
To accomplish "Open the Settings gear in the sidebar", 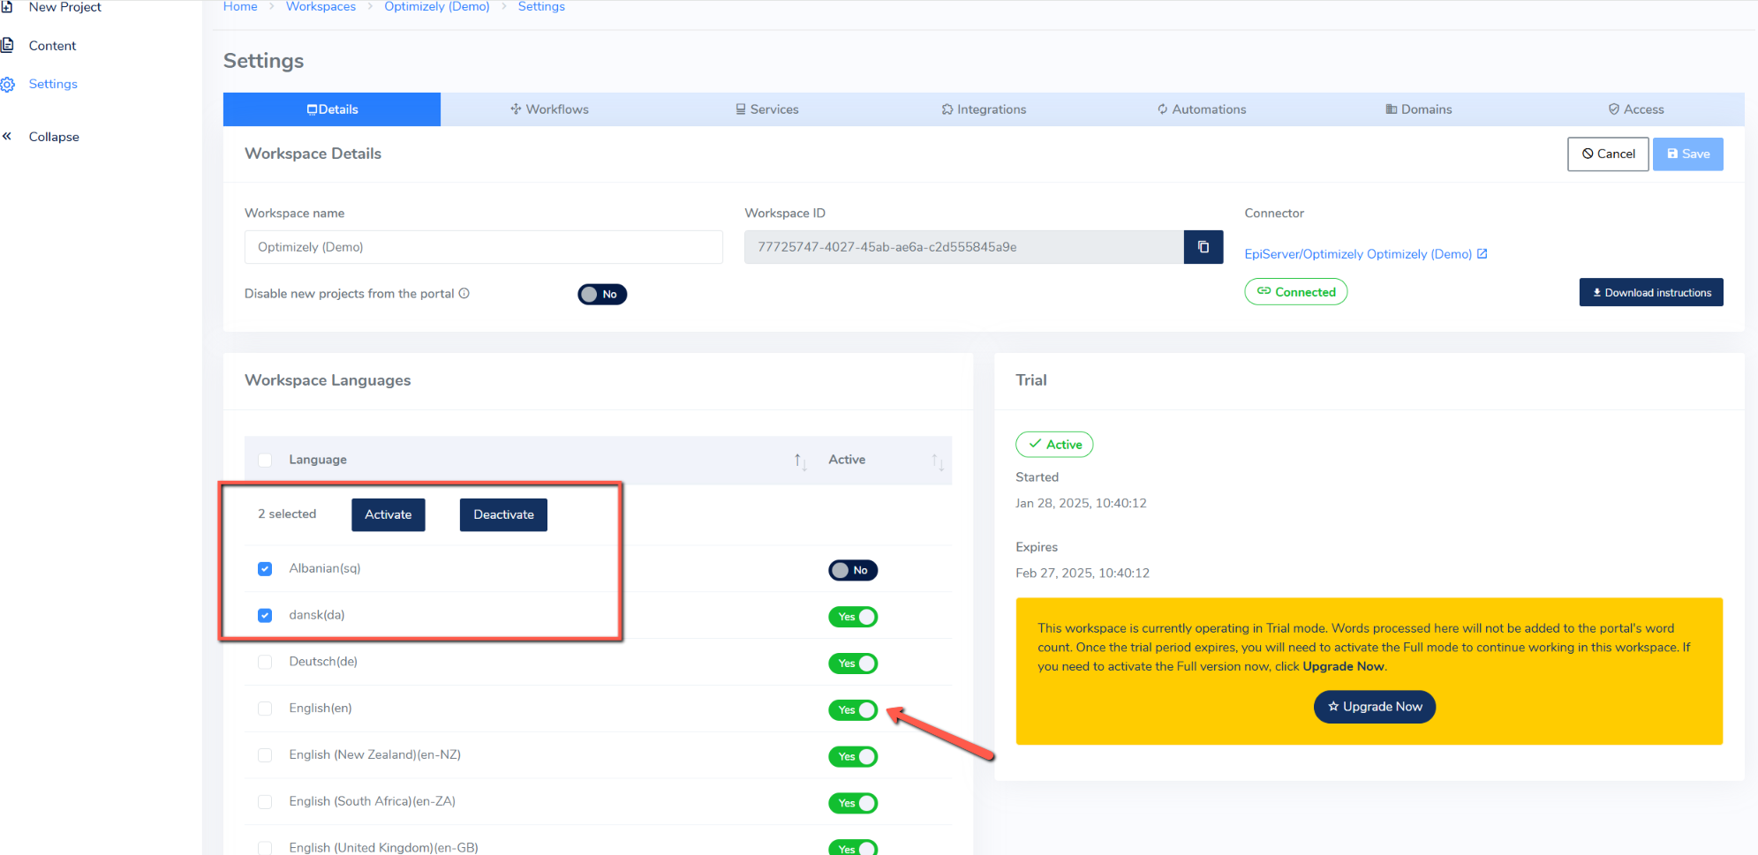I will [x=8, y=85].
